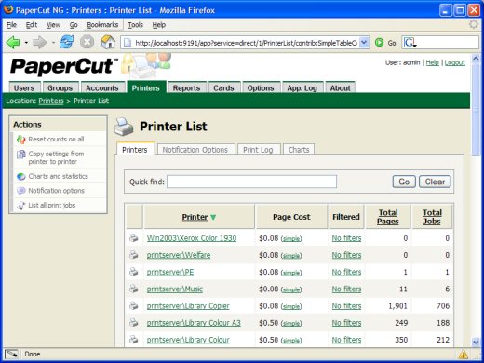Viewport: 484px width, 363px height.
Task: Switch to the Groups tab
Action: click(60, 88)
